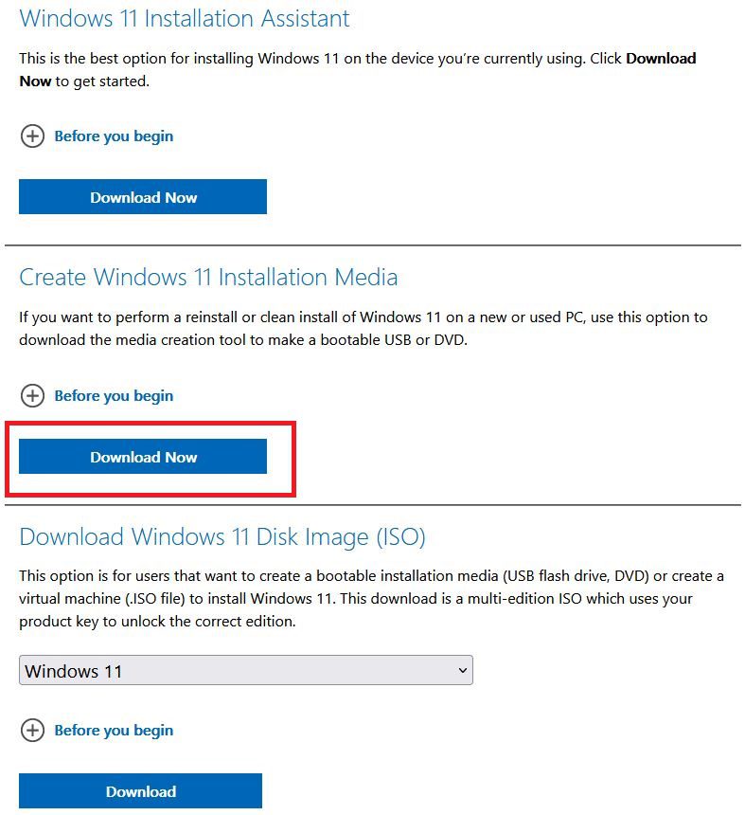
Task: Click "Before you begin" text in ISO section
Action: click(113, 730)
